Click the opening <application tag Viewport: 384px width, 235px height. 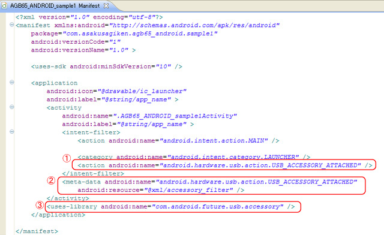(54, 83)
